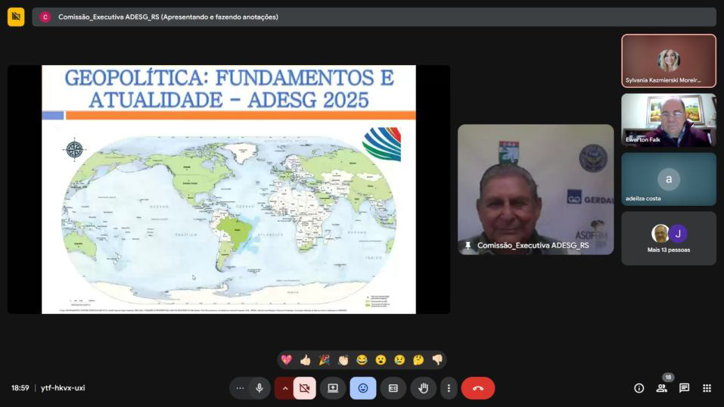Image resolution: width=724 pixels, height=407 pixels.
Task: Open the chat panel
Action: point(684,388)
